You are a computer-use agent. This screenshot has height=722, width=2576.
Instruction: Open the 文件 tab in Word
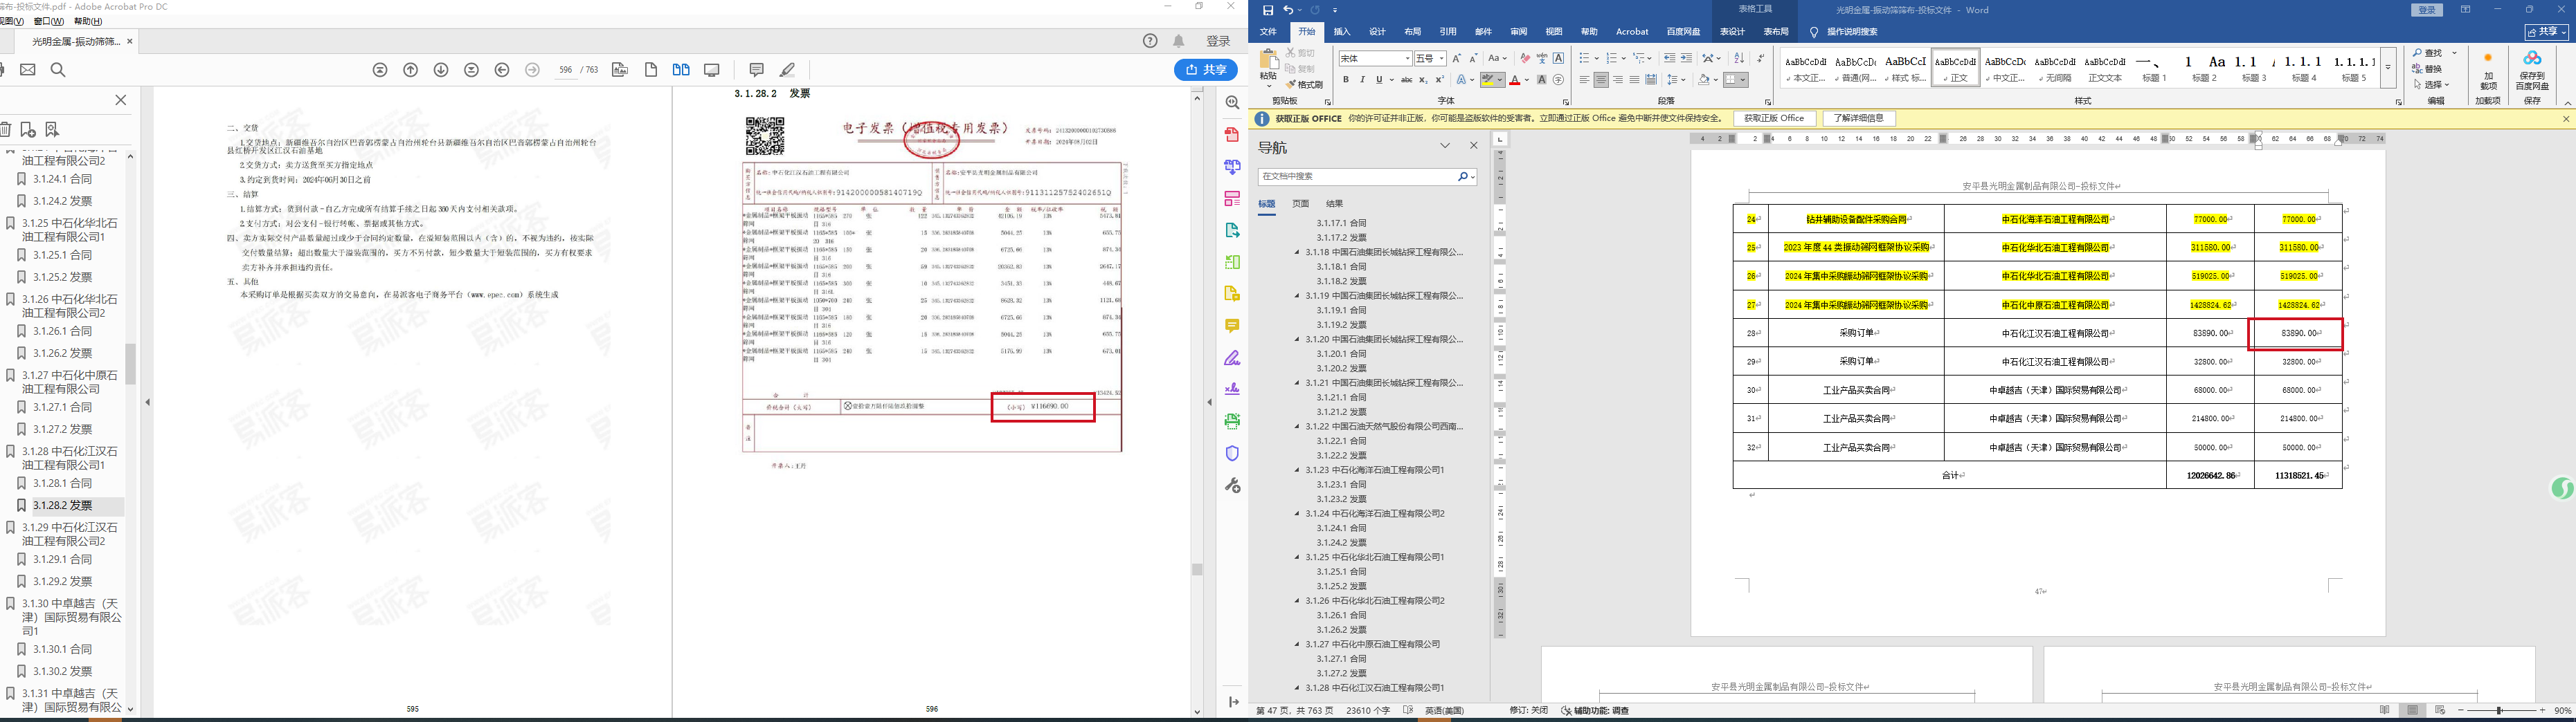point(1268,32)
